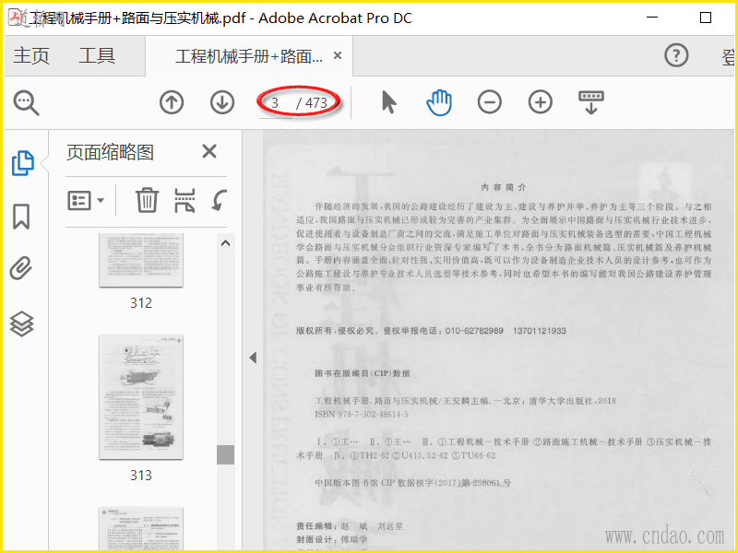Switch to 工具 tools tab

coord(97,55)
